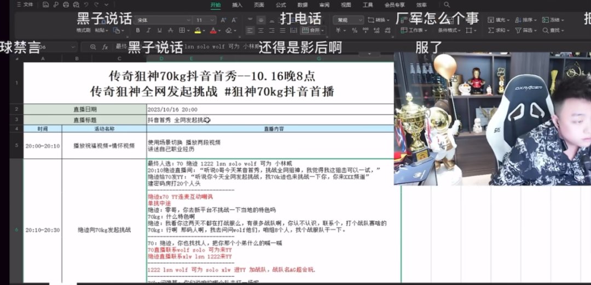
Task: Switch to the 插入 ribbon tab
Action: pos(237,5)
